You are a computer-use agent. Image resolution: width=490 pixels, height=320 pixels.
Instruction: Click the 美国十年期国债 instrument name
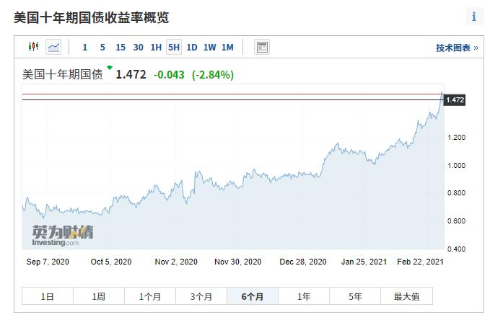(x=63, y=75)
